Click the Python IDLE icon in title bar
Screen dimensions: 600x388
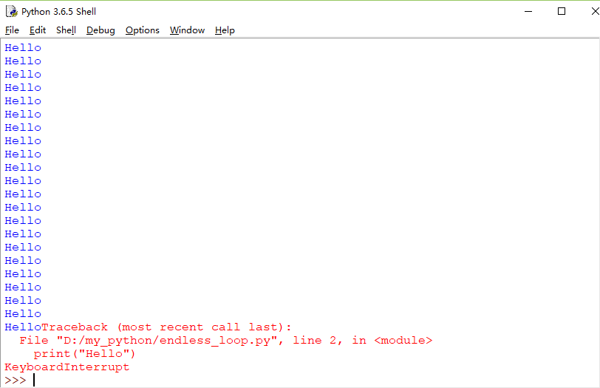pyautogui.click(x=12, y=12)
